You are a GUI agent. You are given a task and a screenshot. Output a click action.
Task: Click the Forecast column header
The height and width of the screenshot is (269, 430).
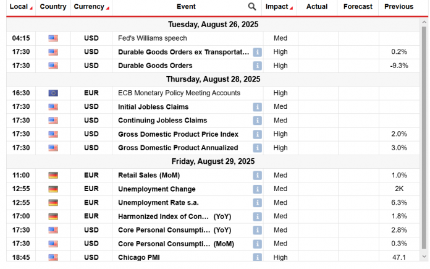point(358,7)
